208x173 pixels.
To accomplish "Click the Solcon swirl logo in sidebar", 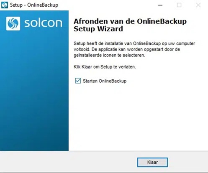I will click(13, 23).
